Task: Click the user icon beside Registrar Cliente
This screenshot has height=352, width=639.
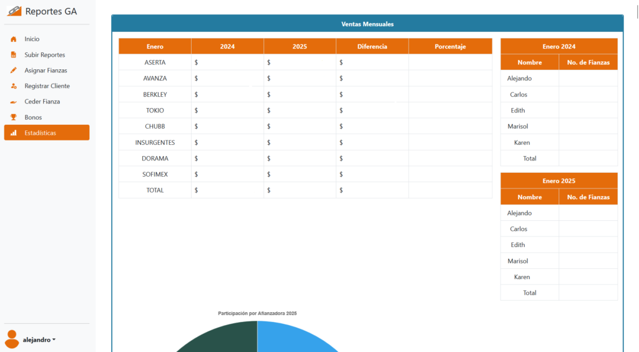Action: click(14, 86)
